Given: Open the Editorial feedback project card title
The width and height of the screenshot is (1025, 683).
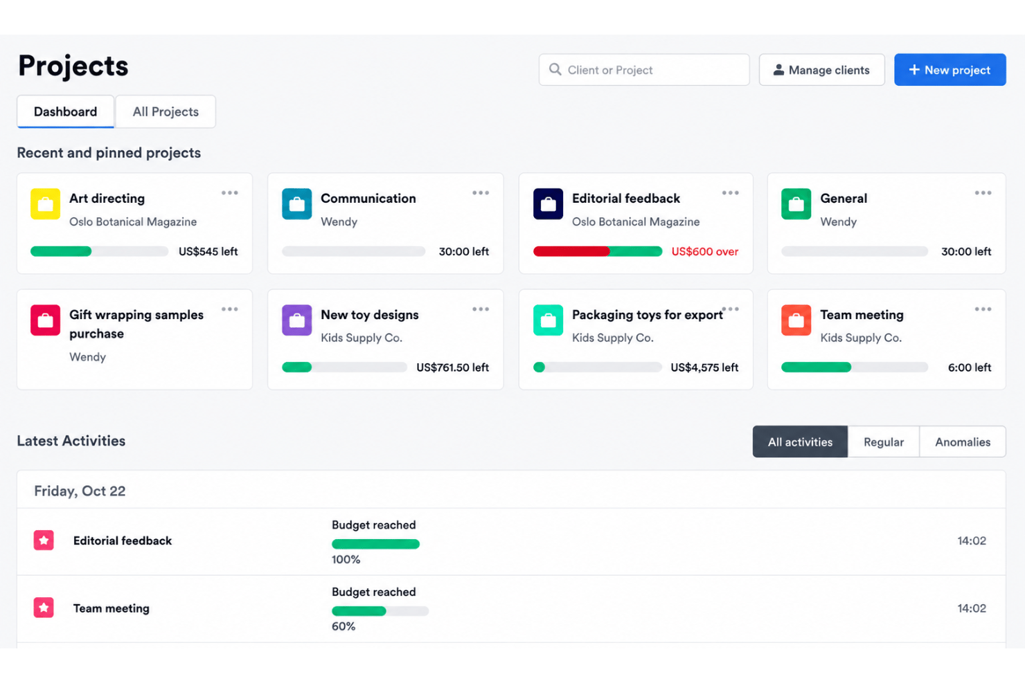Looking at the screenshot, I should click(x=626, y=199).
